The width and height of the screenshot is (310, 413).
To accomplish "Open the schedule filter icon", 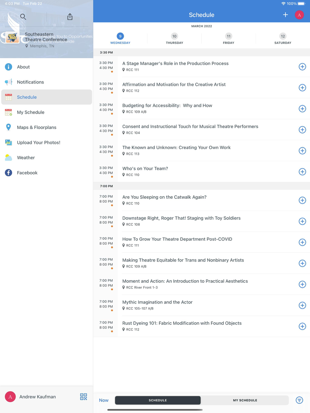I will pos(299,400).
